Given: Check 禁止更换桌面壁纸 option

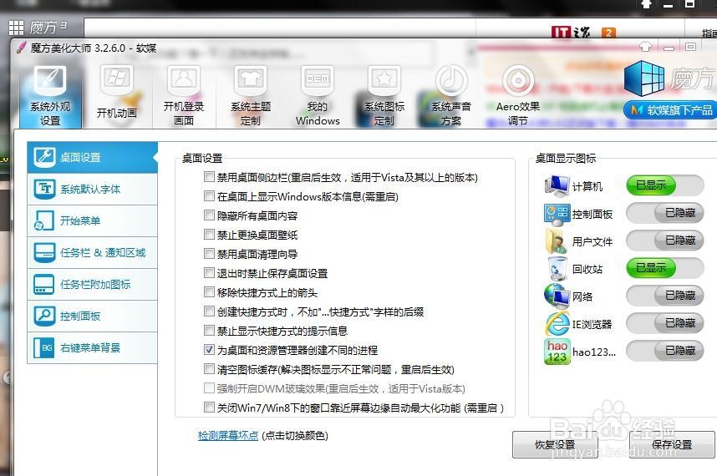Looking at the screenshot, I should [209, 235].
